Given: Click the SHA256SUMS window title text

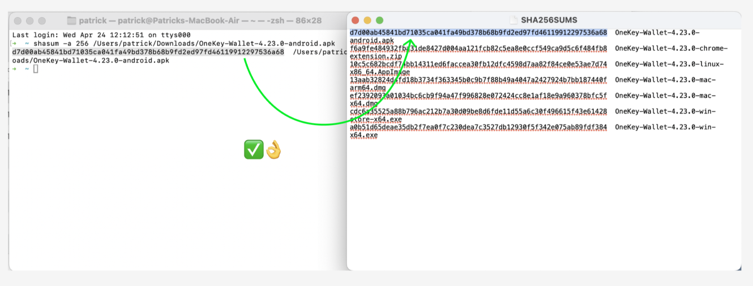Looking at the screenshot, I should (x=549, y=20).
